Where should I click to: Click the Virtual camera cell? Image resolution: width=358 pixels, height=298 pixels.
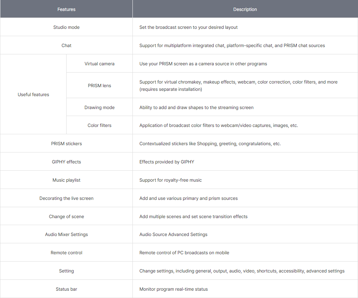99,64
